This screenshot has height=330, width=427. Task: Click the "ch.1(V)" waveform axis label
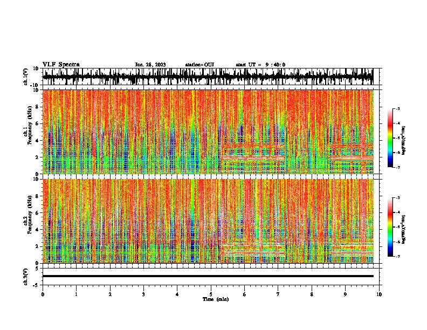[26, 77]
